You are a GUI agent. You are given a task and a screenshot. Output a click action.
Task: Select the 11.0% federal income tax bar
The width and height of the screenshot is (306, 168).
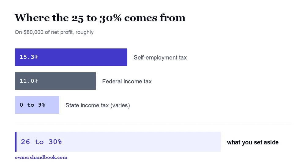tap(55, 81)
